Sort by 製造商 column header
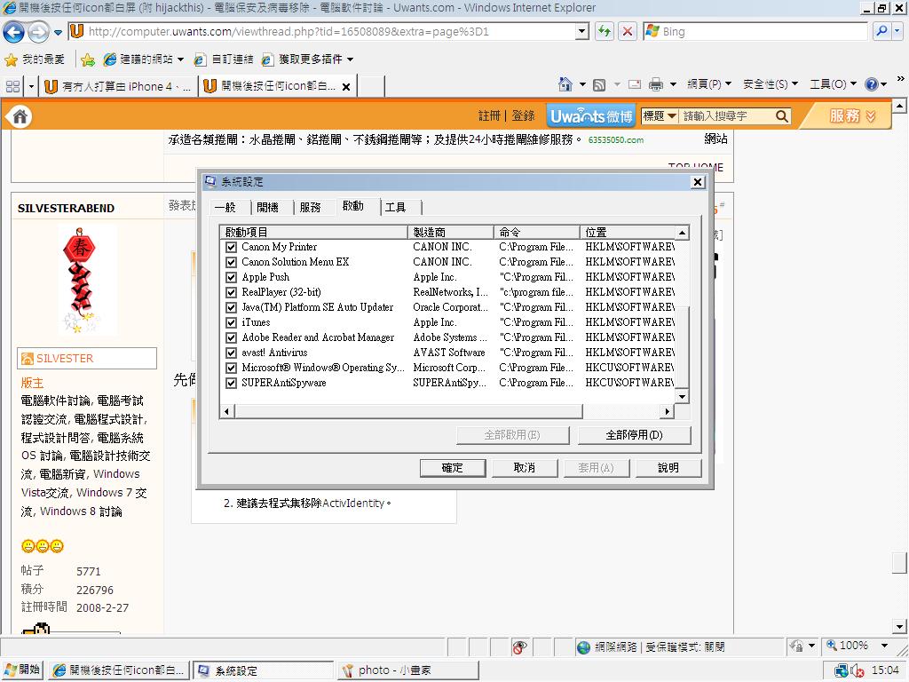Screen dimensions: 909x682 tap(450, 232)
